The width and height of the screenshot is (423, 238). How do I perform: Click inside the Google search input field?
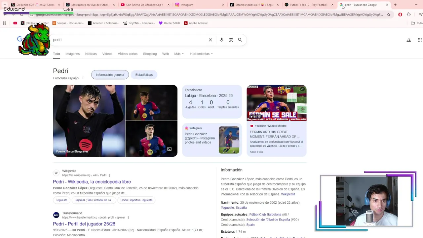[129, 40]
